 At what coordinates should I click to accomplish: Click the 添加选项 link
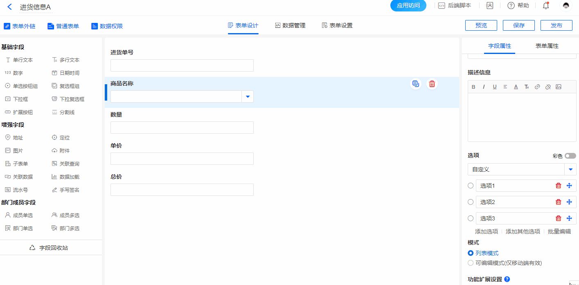(x=486, y=231)
